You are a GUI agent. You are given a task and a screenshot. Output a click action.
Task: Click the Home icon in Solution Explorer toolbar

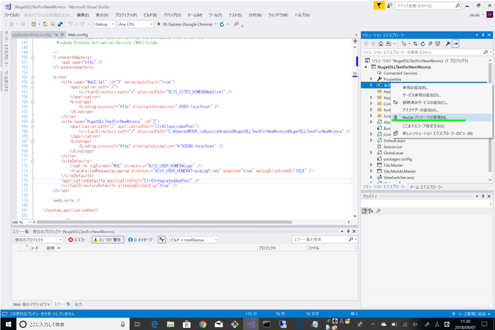pyautogui.click(x=381, y=44)
